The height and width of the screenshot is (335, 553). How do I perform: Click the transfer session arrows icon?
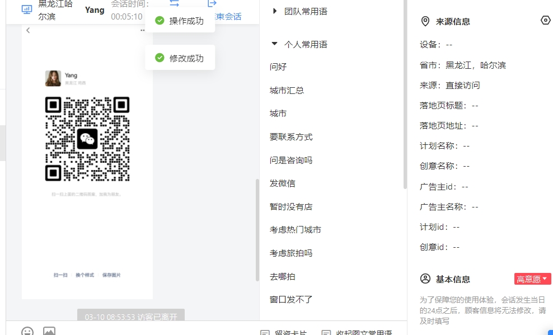point(174,3)
